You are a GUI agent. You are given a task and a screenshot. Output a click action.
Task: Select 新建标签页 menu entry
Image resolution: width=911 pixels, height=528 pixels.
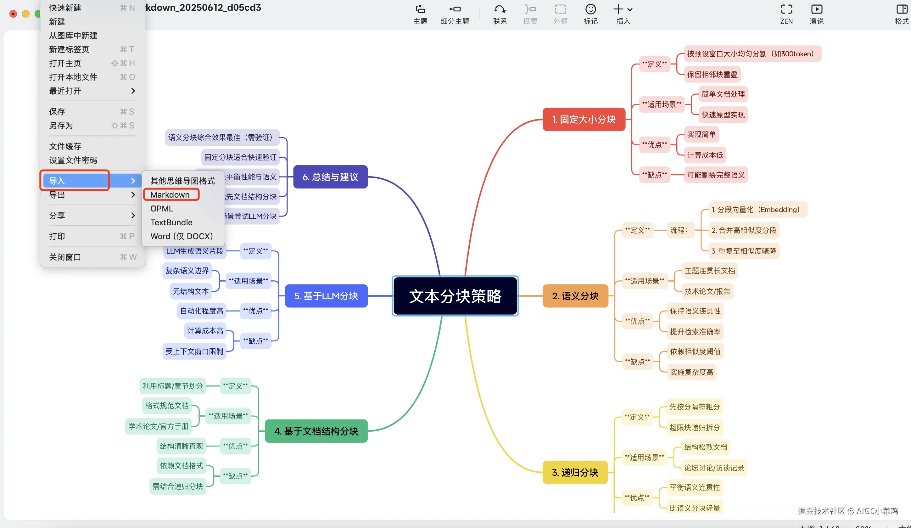click(x=92, y=49)
